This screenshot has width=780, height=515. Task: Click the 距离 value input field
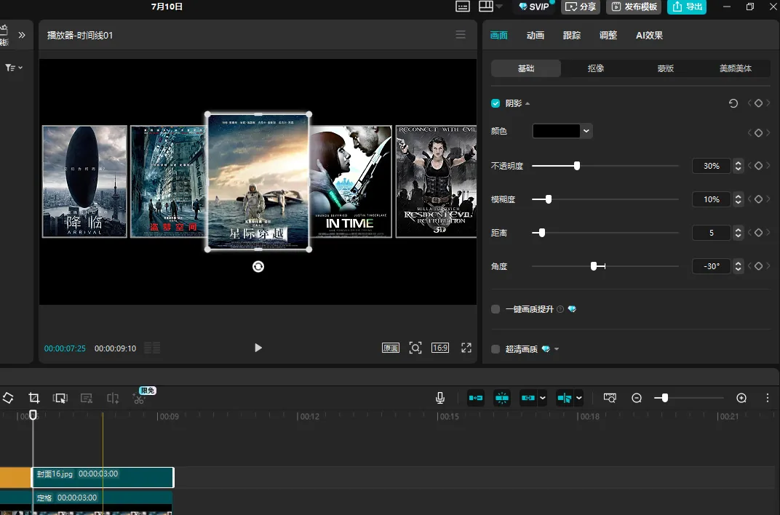click(x=712, y=233)
